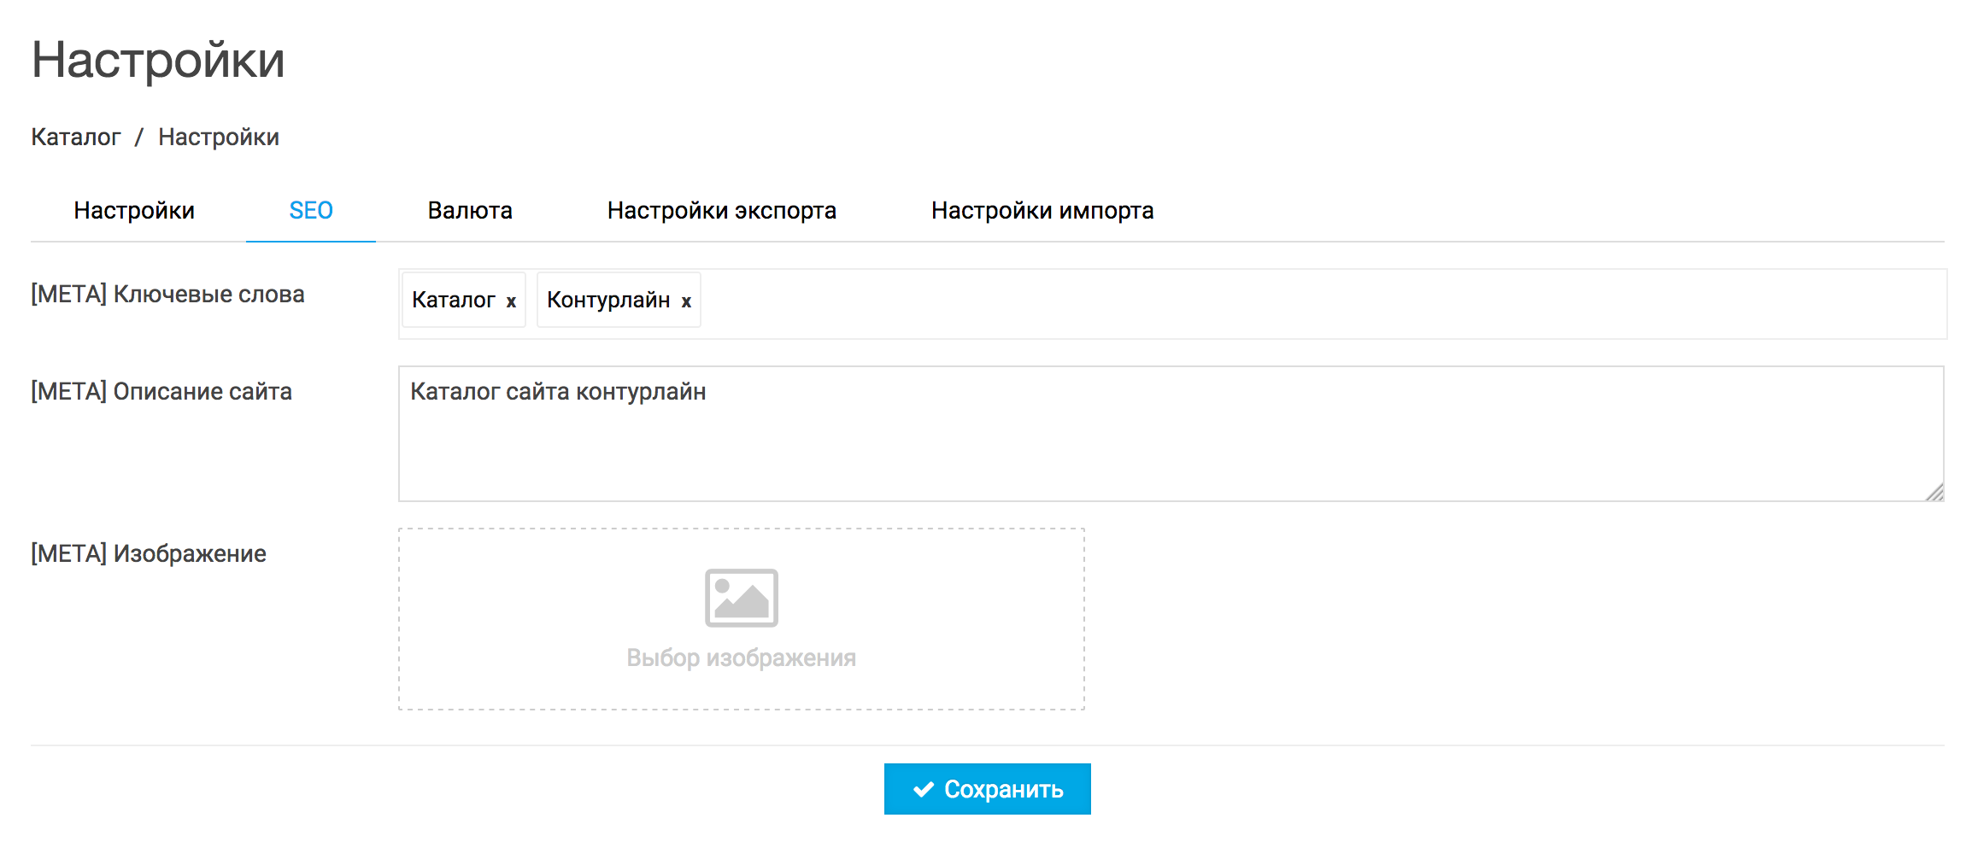1972x859 pixels.
Task: Grab the description textarea resize handle
Action: [x=1934, y=492]
